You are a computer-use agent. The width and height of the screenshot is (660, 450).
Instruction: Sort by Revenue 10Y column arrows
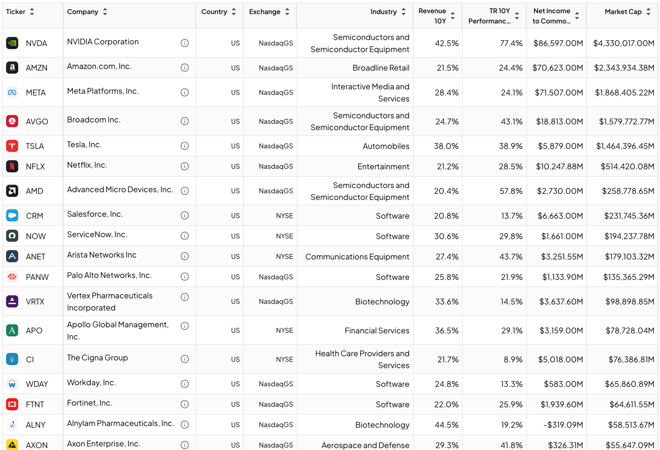[x=453, y=16]
